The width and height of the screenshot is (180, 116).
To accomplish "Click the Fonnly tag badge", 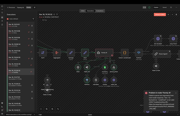I will [x=29, y=8].
